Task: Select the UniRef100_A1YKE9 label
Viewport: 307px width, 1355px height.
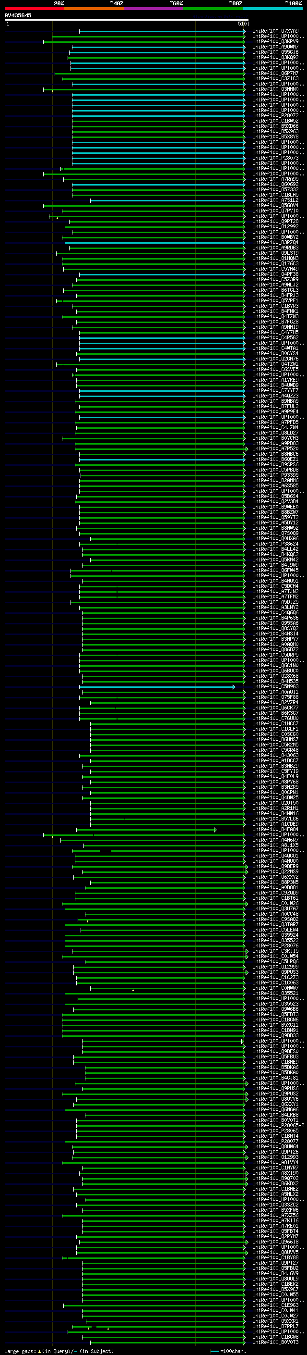Action: 275,380
